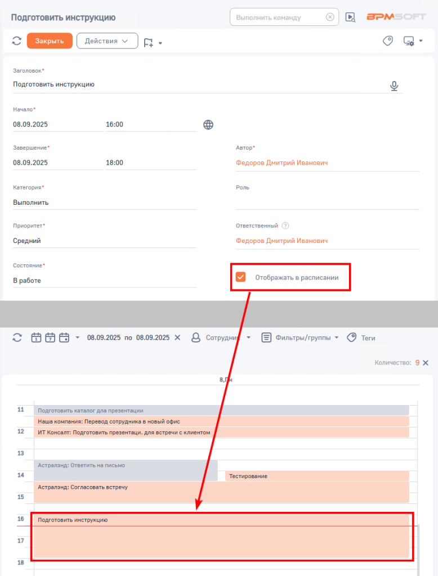Viewport: 438px width, 576px height.
Task: Click the Закрыть button
Action: 50,40
